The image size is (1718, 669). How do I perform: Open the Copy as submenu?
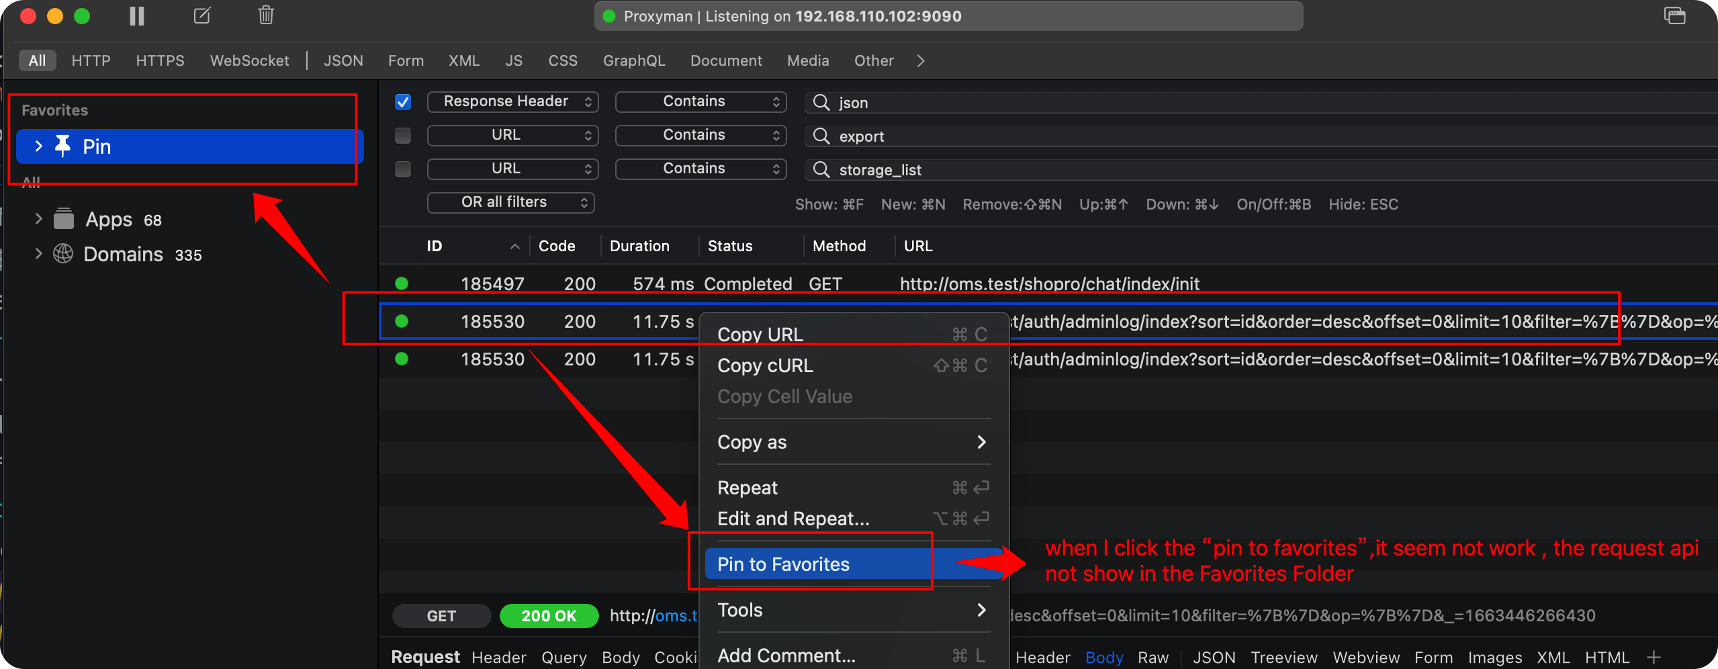pyautogui.click(x=853, y=441)
